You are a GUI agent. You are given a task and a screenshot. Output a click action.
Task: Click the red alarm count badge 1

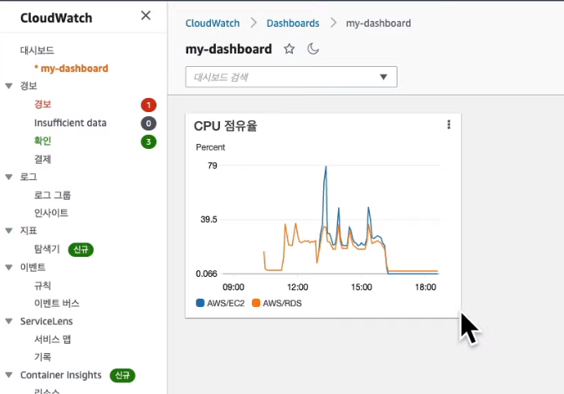[x=148, y=105]
